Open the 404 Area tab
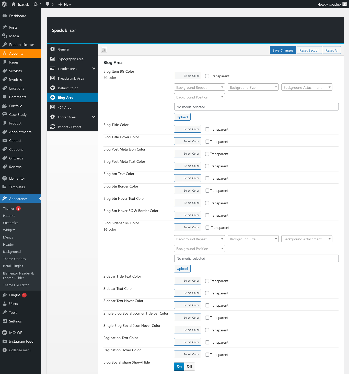Screen dimensions: 349x374 click(72, 107)
